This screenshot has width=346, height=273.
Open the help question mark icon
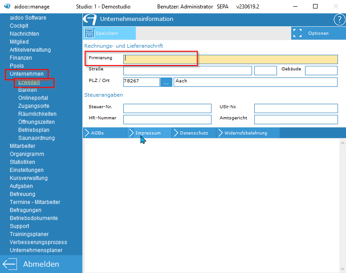point(338,20)
